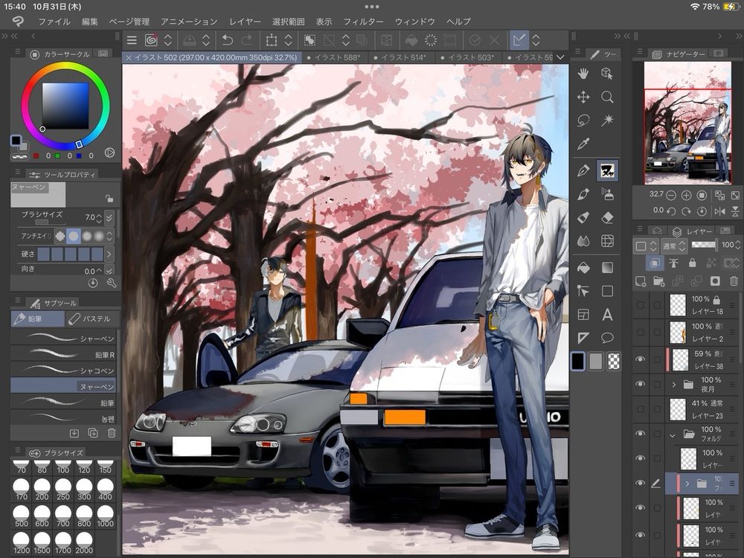Toggle Set as reference layer lighthouse icon
This screenshot has width=744, height=558.
[673, 263]
